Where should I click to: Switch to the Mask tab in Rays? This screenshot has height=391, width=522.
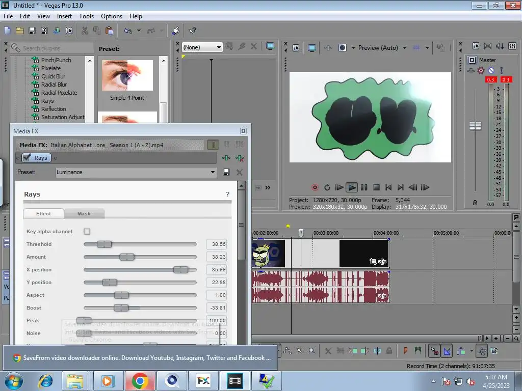click(84, 213)
